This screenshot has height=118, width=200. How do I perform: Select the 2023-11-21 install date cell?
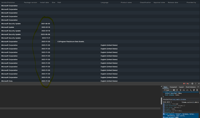click(x=46, y=38)
